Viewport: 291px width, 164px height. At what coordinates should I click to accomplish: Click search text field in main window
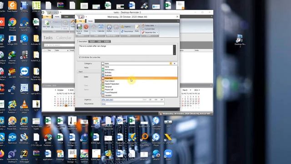[x=59, y=45]
